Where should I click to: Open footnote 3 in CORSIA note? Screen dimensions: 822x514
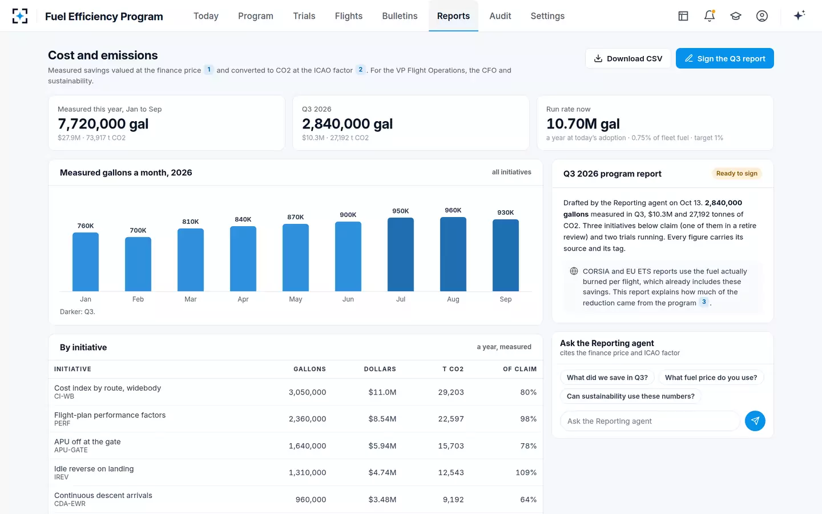(x=704, y=302)
